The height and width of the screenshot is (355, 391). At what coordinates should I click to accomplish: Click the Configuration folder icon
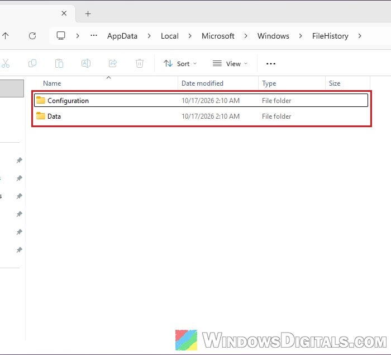pos(41,100)
